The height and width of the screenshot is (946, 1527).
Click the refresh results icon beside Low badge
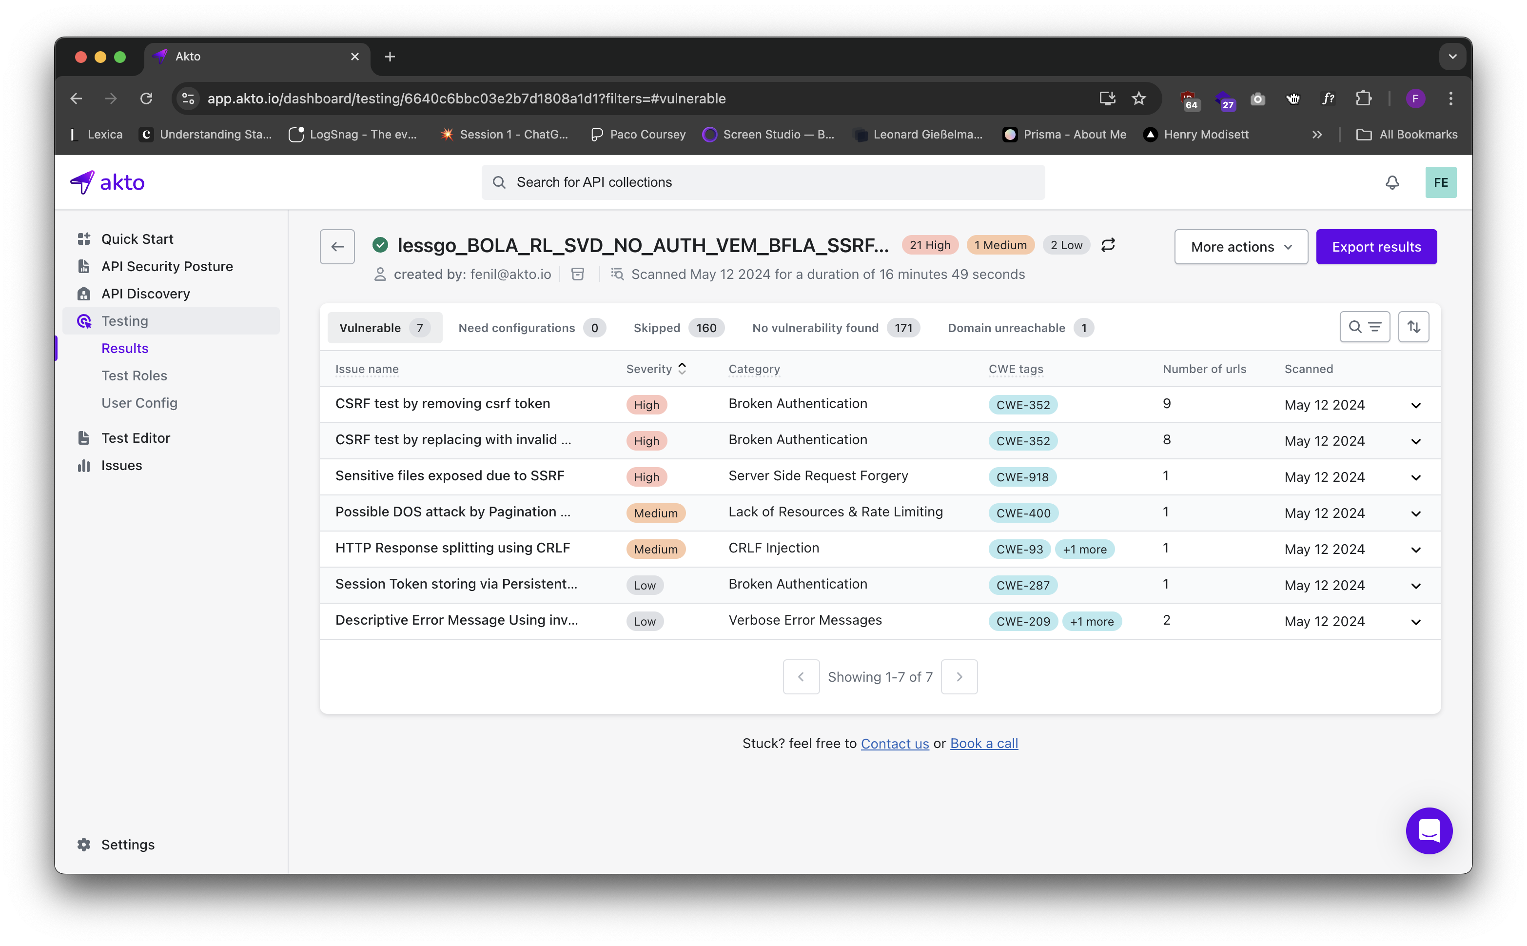(x=1108, y=245)
